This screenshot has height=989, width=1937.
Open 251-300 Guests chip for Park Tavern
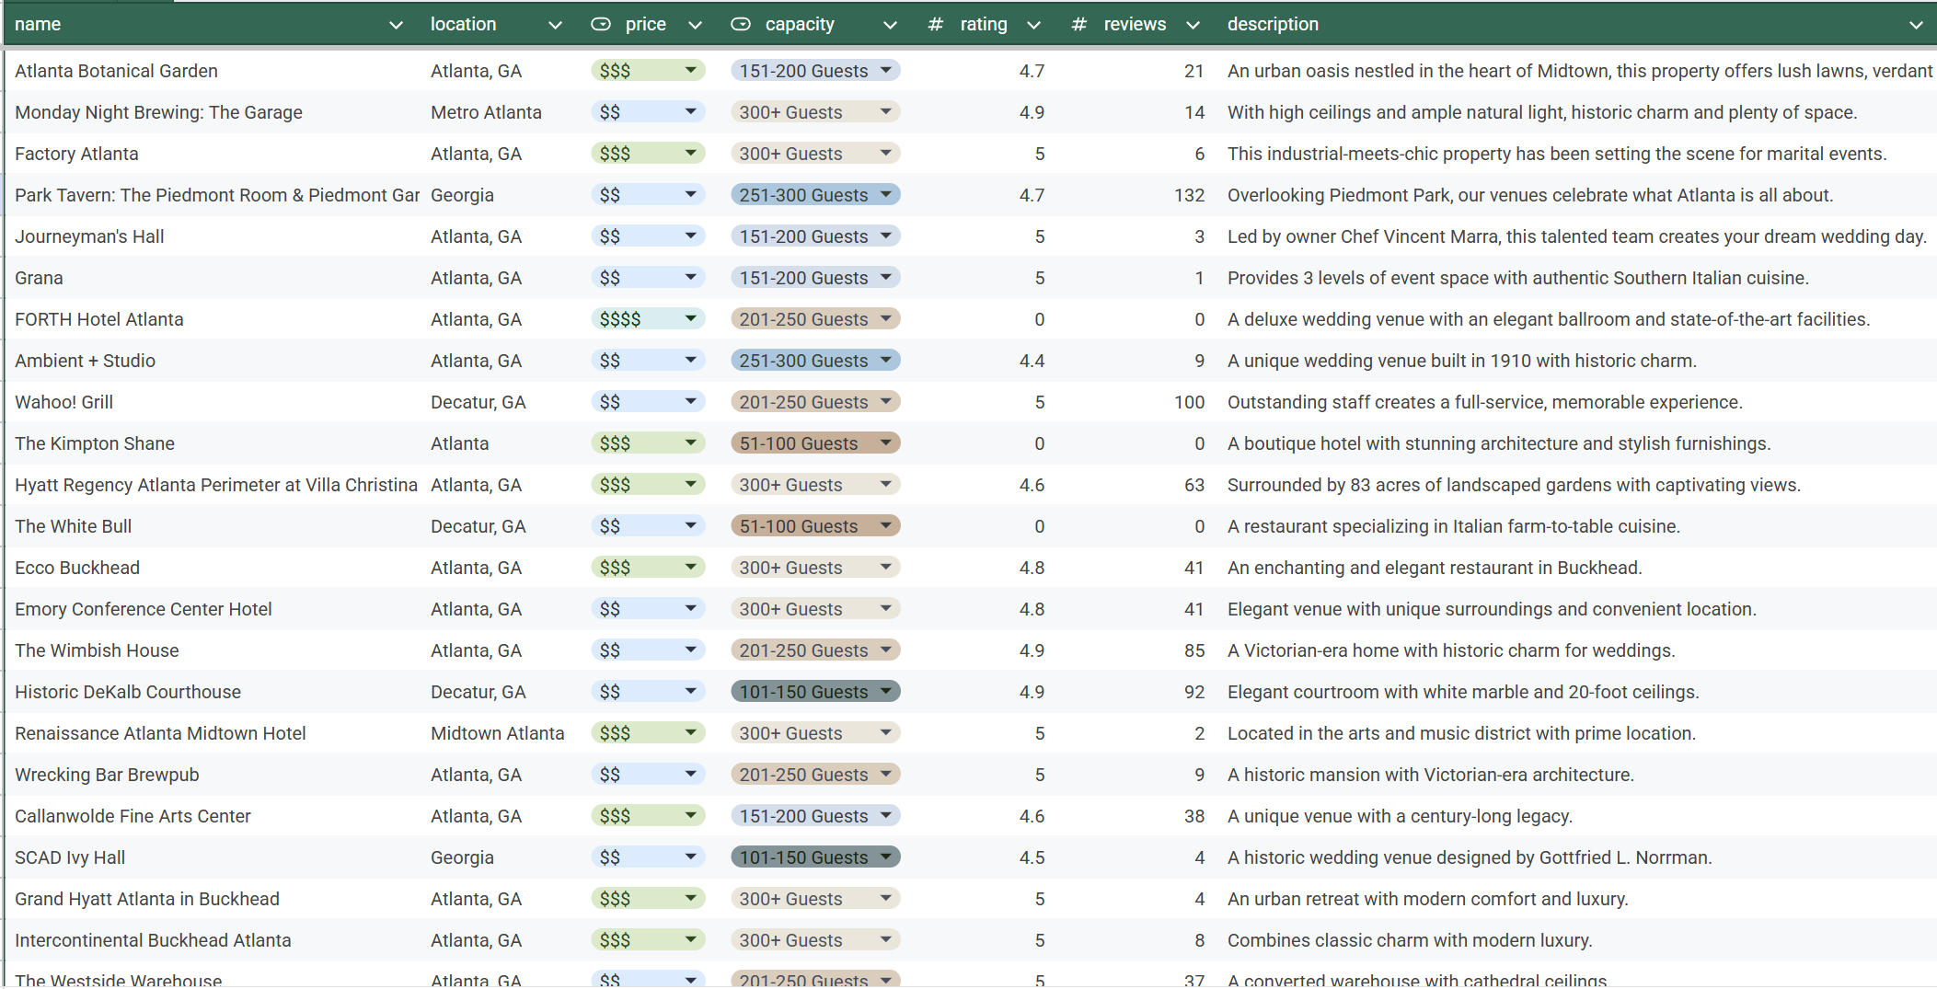pos(815,195)
